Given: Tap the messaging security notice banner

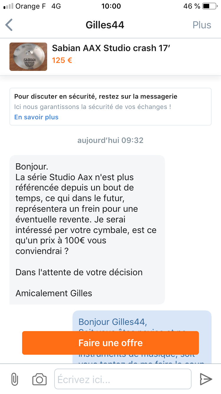Looking at the screenshot, I should click(x=111, y=107).
